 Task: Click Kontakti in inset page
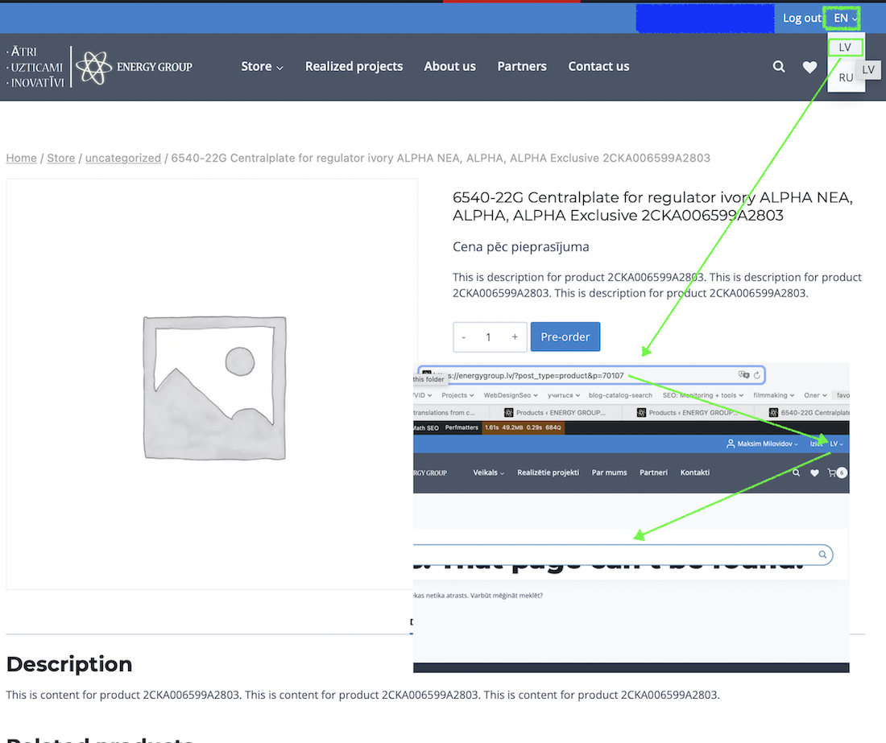[x=694, y=473]
